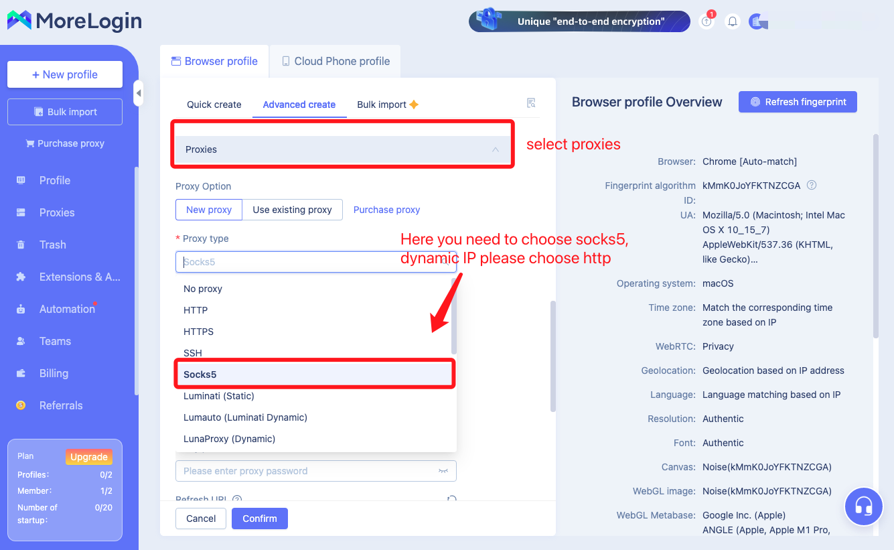894x550 pixels.
Task: Click the Extensions puzzle icon
Action: (21, 277)
